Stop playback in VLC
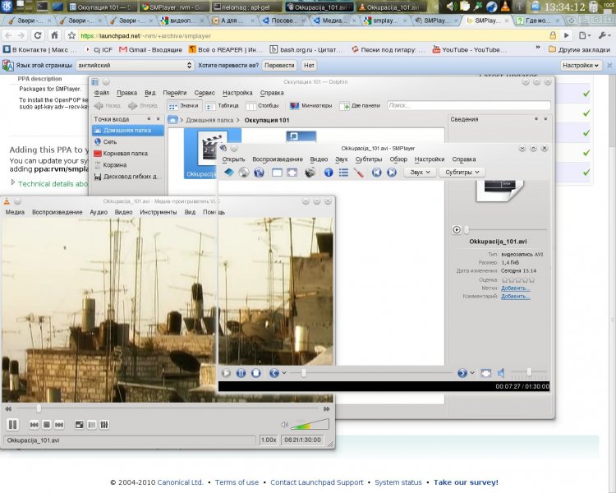 tap(46, 425)
